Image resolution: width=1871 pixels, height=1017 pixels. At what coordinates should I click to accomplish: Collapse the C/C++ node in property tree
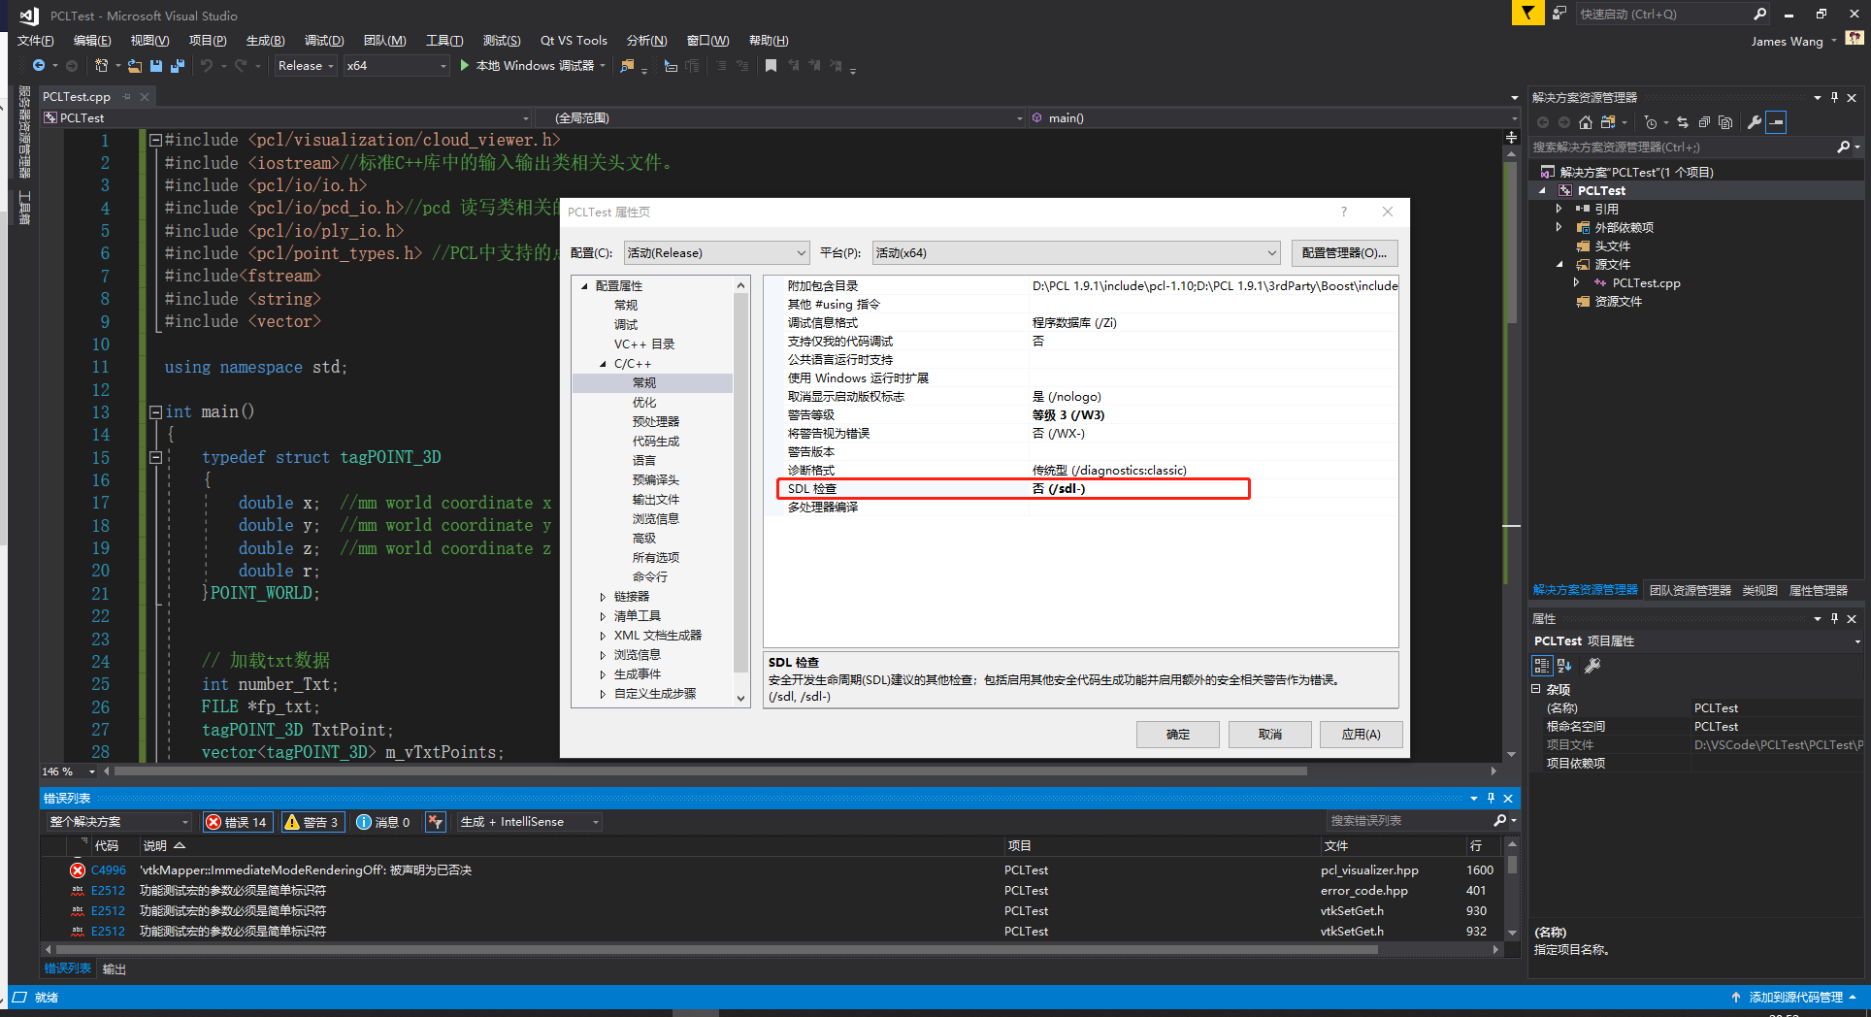coord(603,364)
